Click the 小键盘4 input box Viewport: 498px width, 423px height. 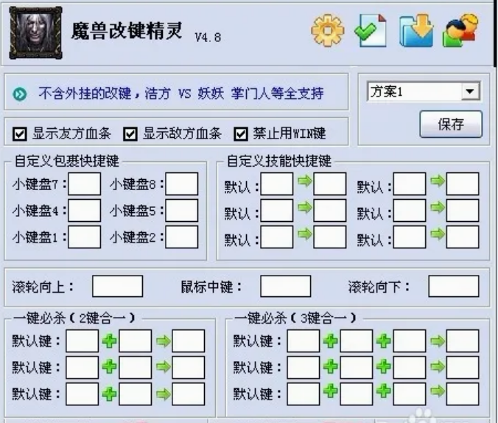point(85,210)
